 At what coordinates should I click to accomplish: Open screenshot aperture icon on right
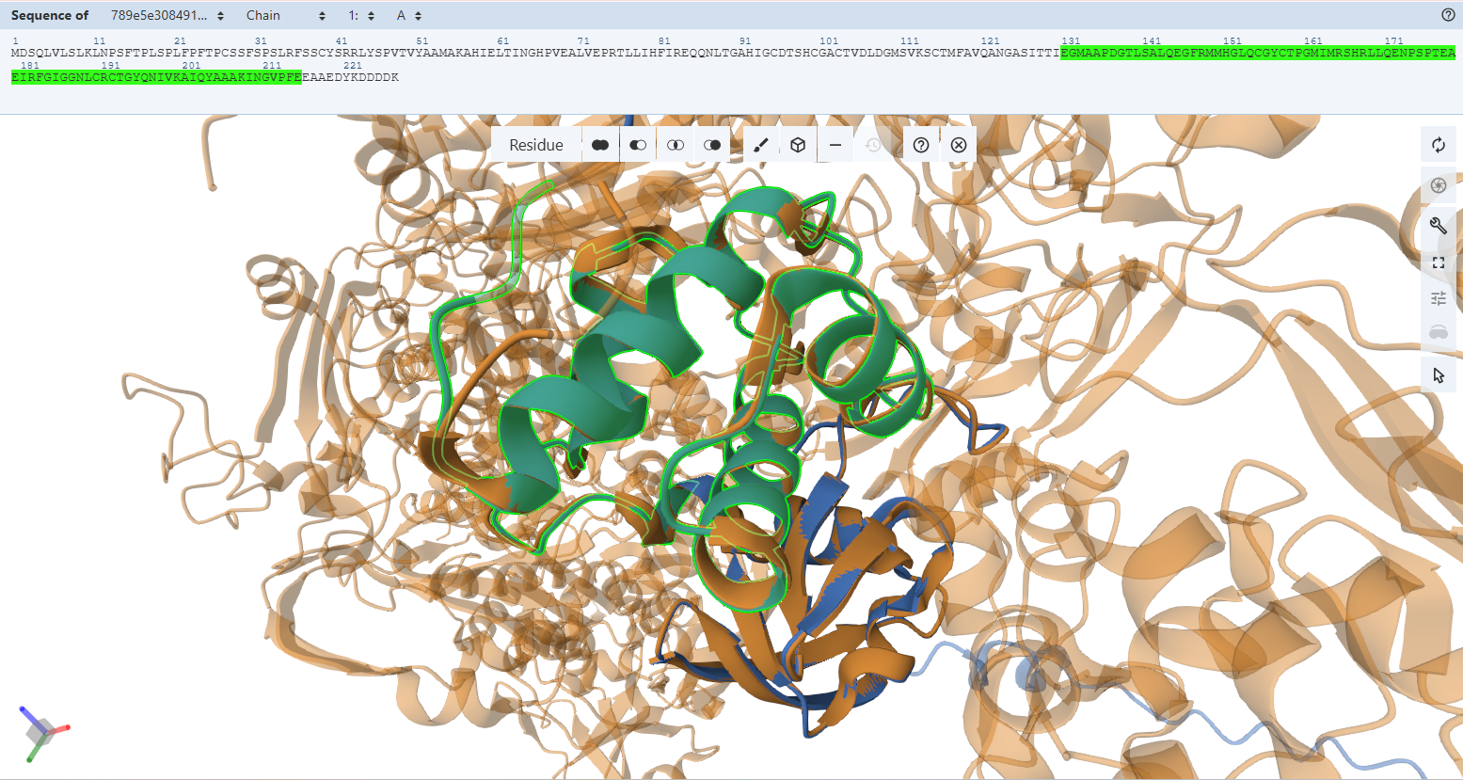(x=1438, y=185)
